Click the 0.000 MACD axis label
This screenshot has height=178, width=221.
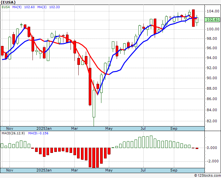213,148
